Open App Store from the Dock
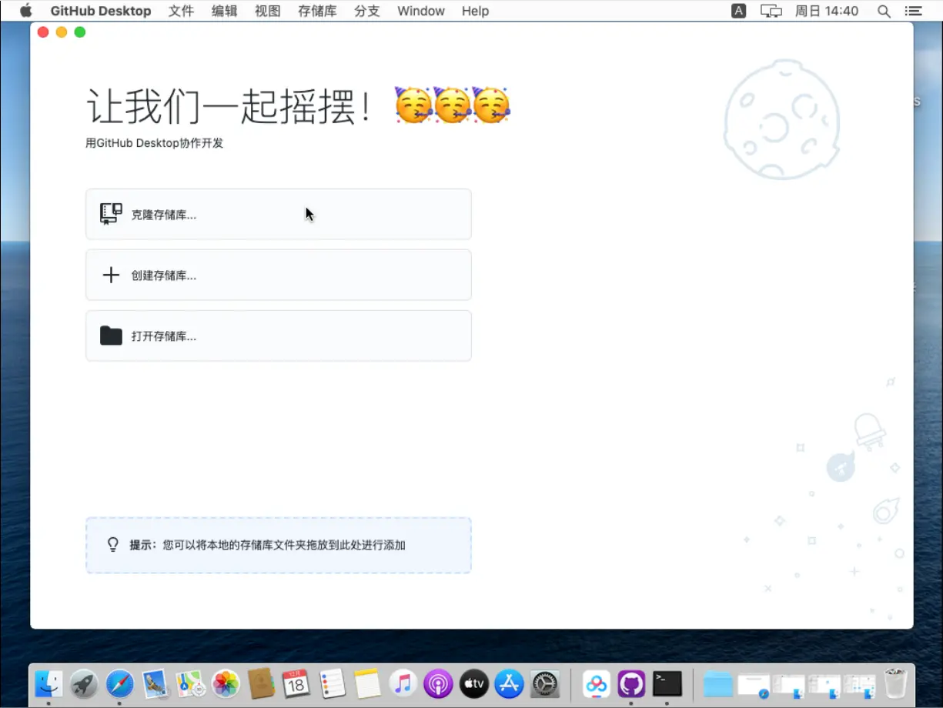Image resolution: width=943 pixels, height=708 pixels. pyautogui.click(x=510, y=683)
